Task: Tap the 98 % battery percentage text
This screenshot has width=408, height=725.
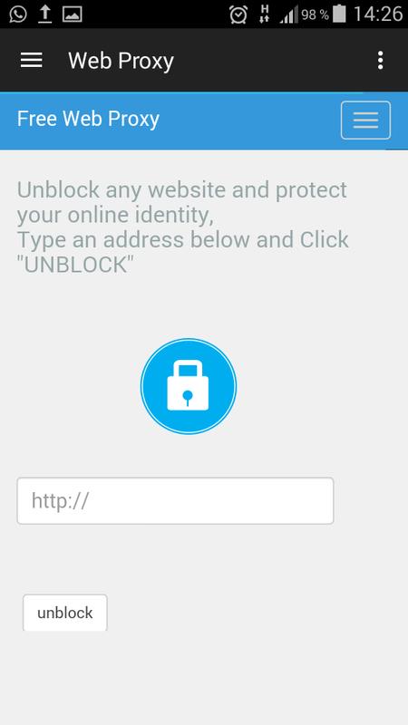Action: (x=315, y=14)
